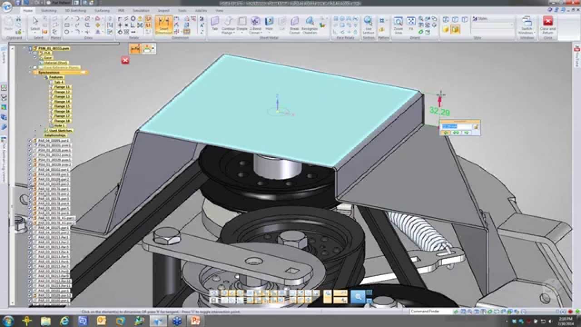Click the magnifier icon on the floating bottom toolbar
The height and width of the screenshot is (327, 581).
click(358, 297)
